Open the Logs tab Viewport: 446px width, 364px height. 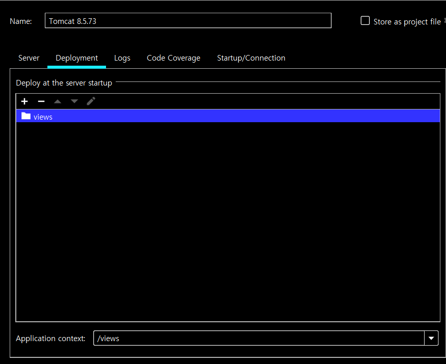[122, 58]
